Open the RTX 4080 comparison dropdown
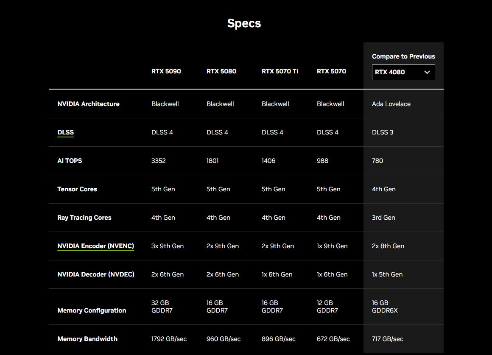This screenshot has height=355, width=492. tap(403, 72)
